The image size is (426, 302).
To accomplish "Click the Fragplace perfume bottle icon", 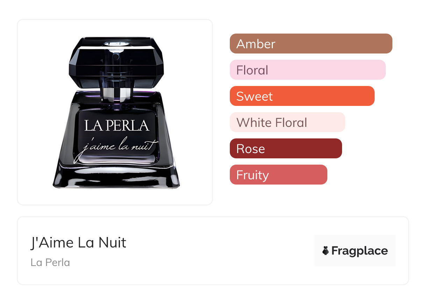I will click(x=326, y=251).
